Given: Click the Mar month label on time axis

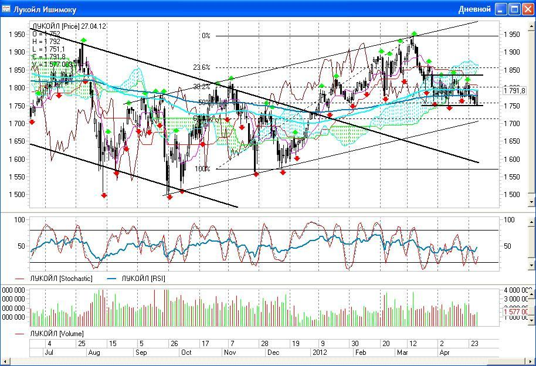Looking at the screenshot, I should click(x=402, y=353).
